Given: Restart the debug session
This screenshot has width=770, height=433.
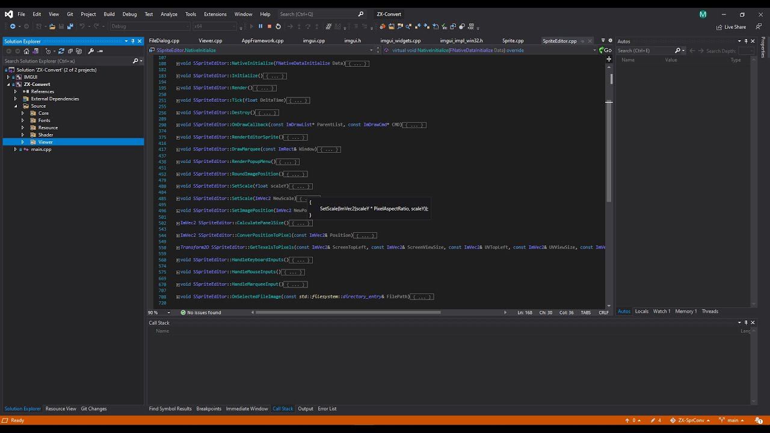Looking at the screenshot, I should point(278,26).
